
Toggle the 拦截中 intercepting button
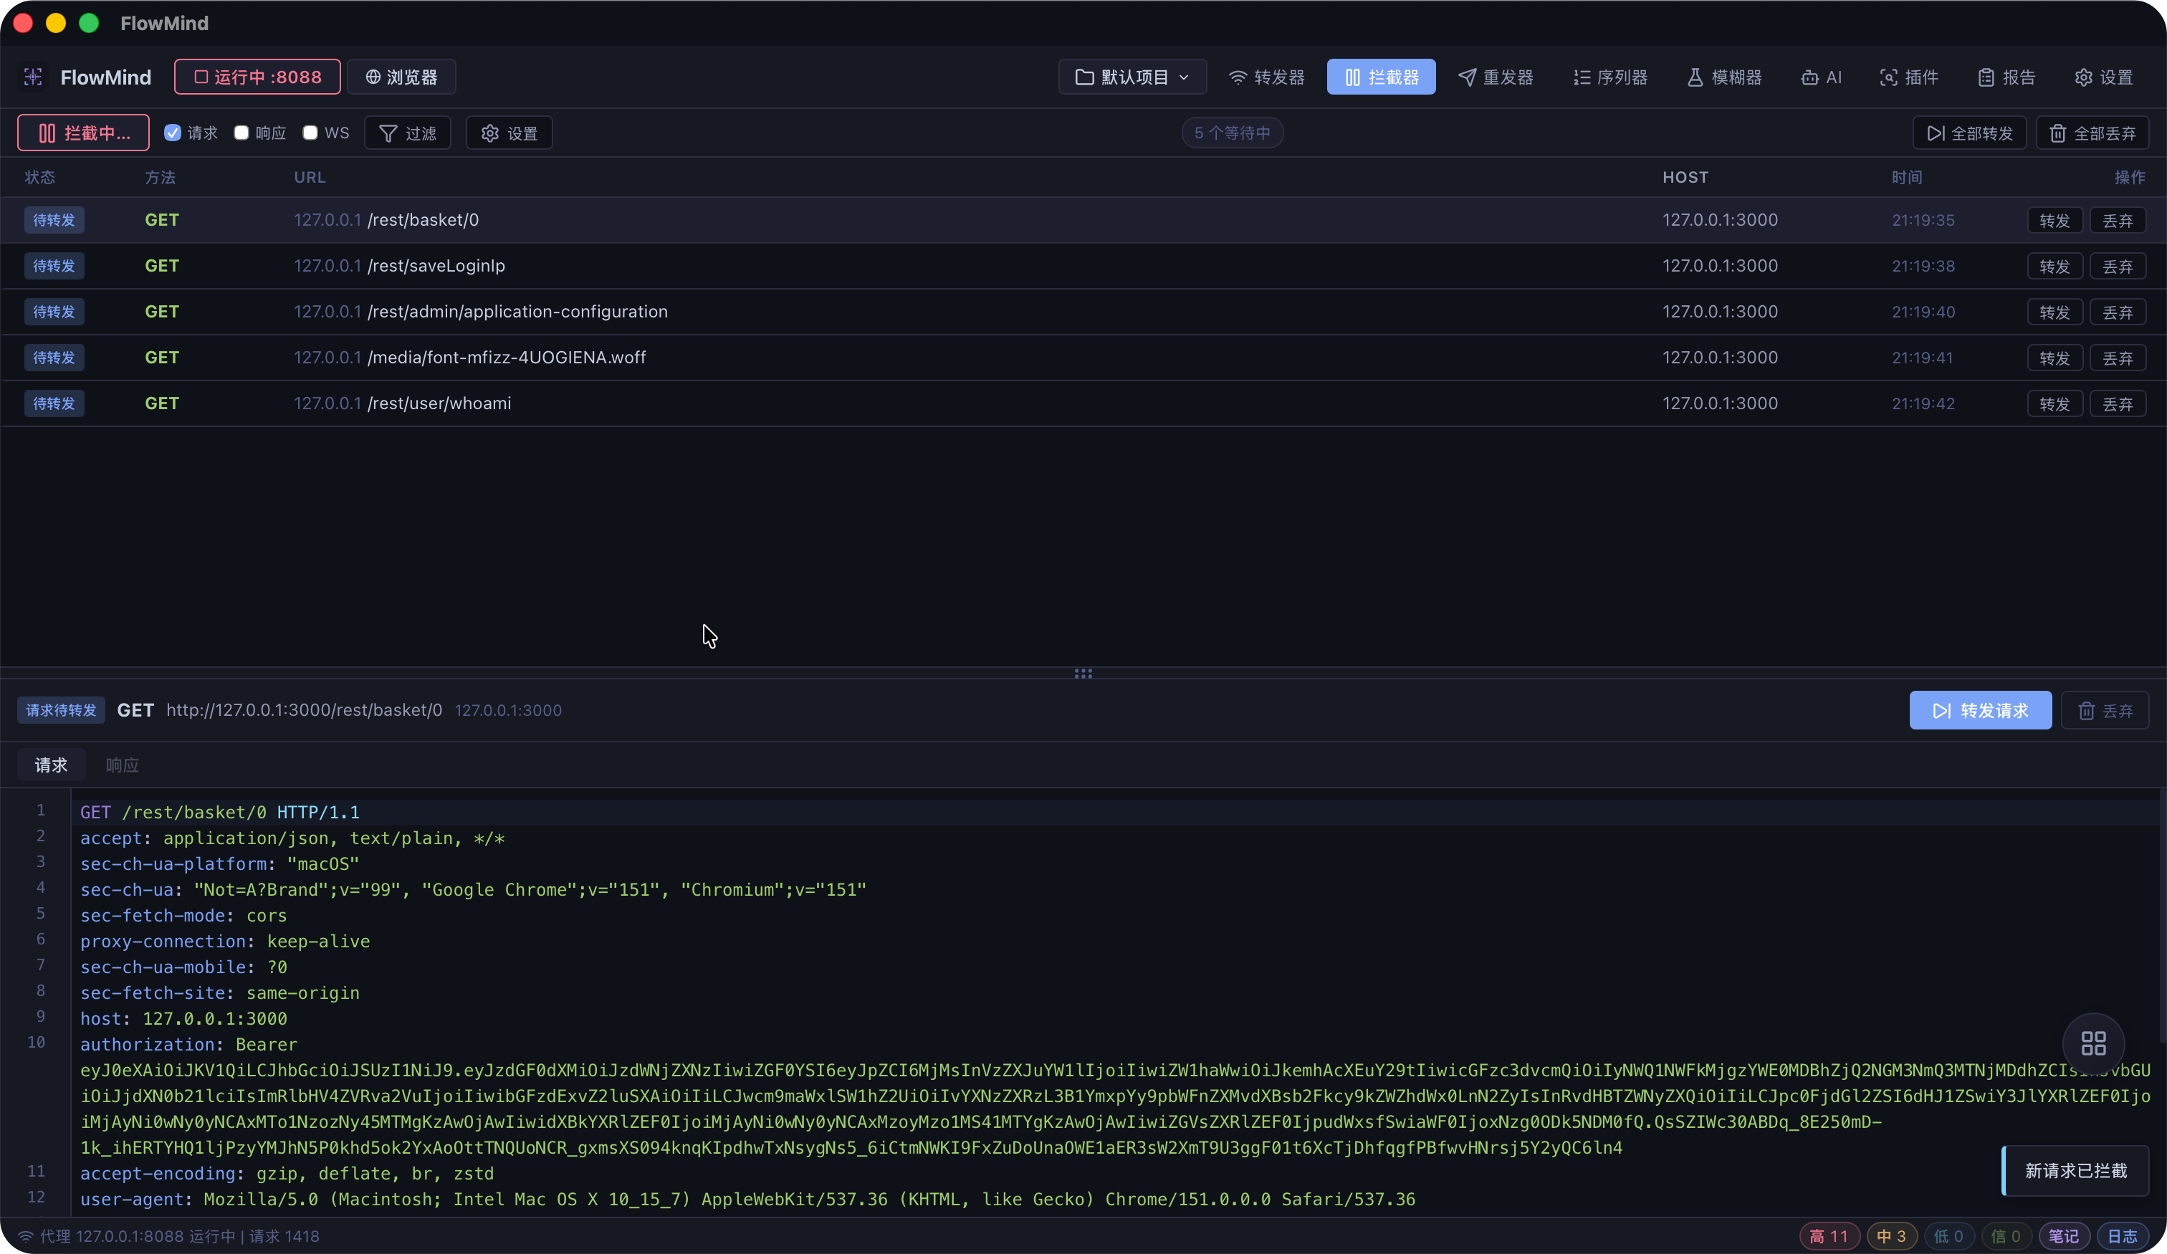click(83, 133)
